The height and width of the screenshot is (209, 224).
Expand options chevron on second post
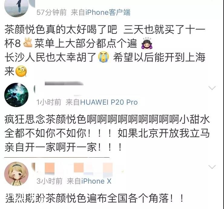pyautogui.click(x=212, y=88)
